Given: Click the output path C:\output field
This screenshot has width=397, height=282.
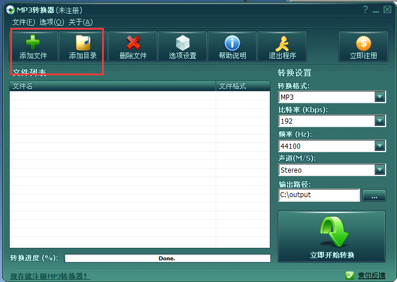Looking at the screenshot, I should pyautogui.click(x=319, y=195).
